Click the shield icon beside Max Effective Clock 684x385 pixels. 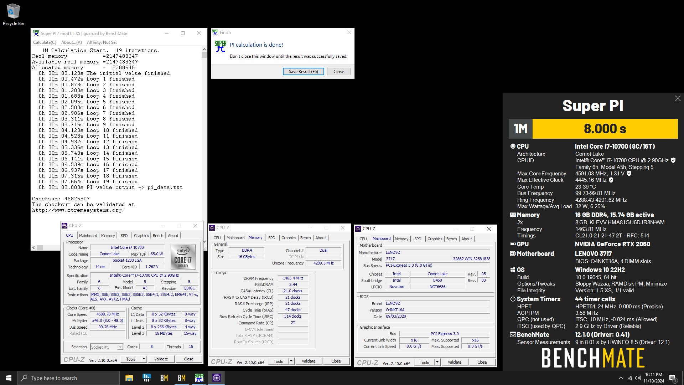[x=611, y=180]
